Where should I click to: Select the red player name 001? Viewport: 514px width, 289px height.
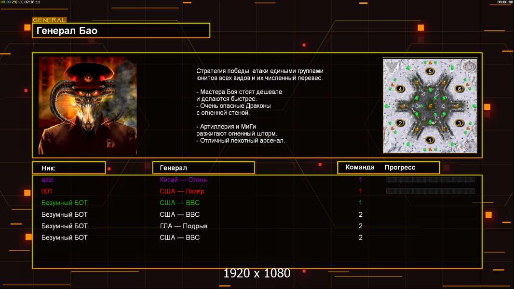pyautogui.click(x=47, y=191)
